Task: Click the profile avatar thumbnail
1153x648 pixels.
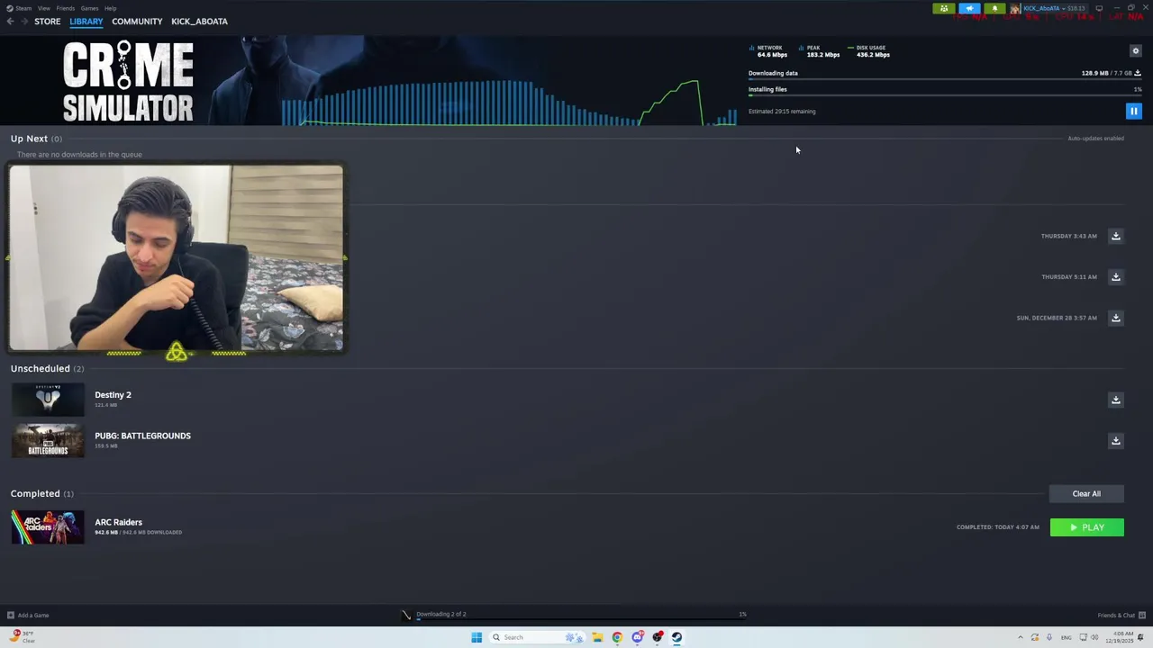Action: coord(1015,9)
